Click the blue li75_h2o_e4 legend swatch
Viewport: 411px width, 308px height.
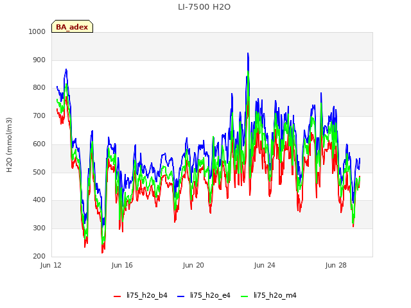coord(180,296)
